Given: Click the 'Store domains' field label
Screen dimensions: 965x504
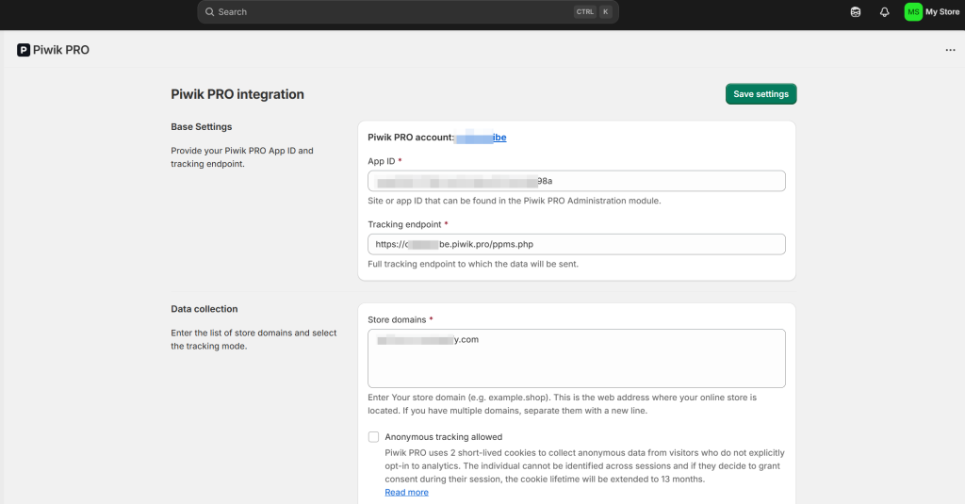Looking at the screenshot, I should click(397, 320).
